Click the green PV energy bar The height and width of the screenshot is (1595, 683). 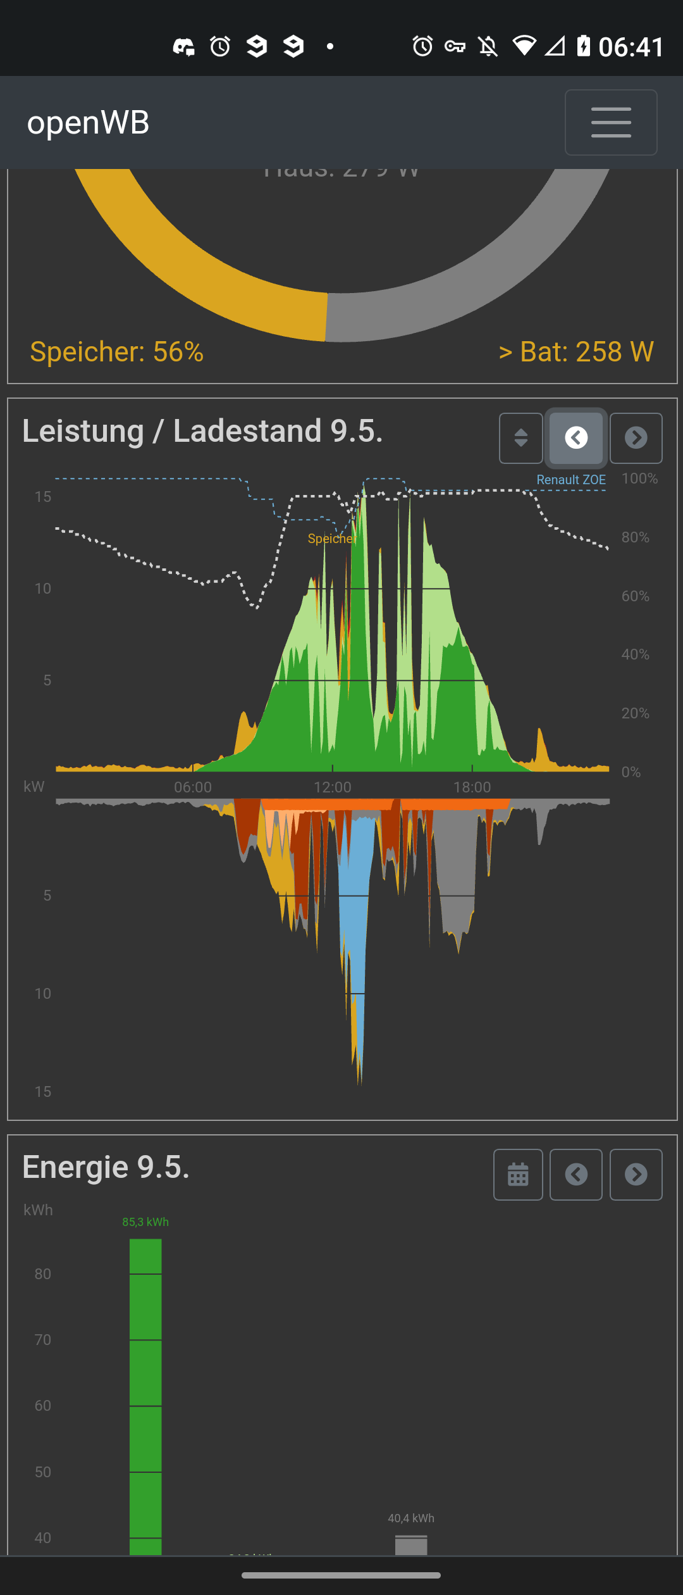point(145,1397)
